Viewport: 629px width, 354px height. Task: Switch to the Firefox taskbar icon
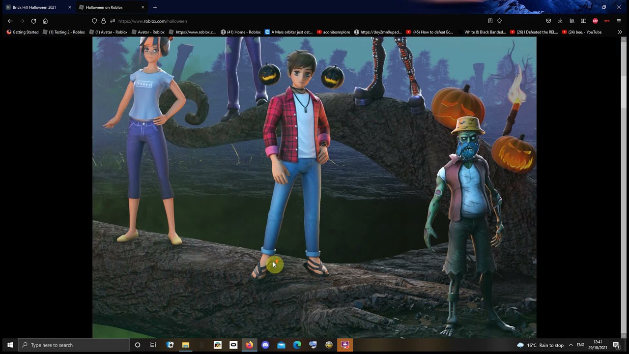[250, 345]
